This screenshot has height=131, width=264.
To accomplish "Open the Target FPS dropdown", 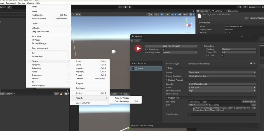I will [239, 52].
